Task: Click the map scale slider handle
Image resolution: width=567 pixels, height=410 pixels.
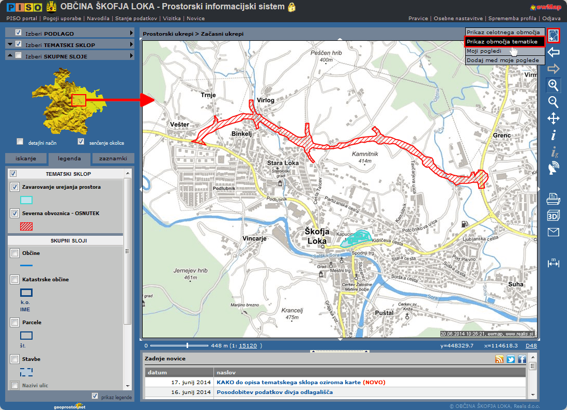Action: coord(187,345)
